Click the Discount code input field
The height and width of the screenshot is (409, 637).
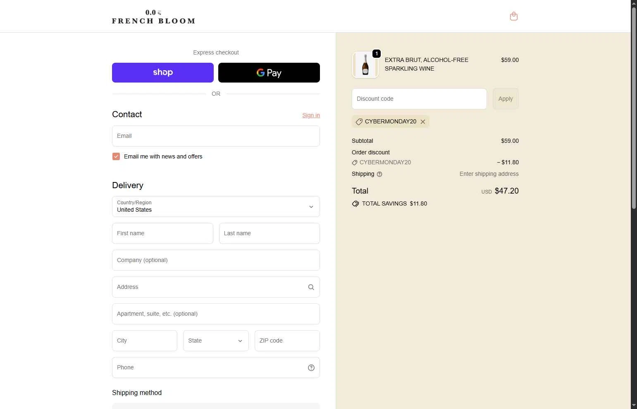click(419, 99)
